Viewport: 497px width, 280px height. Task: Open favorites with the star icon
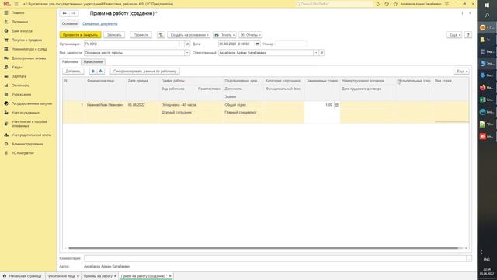tap(395, 4)
